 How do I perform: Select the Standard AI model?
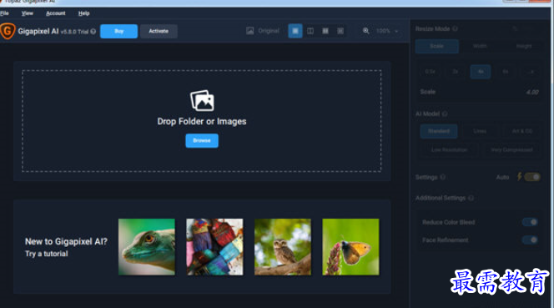(439, 131)
